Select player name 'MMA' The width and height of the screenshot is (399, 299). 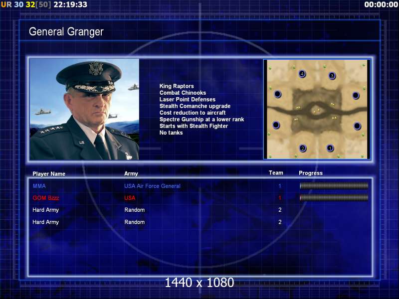point(39,186)
